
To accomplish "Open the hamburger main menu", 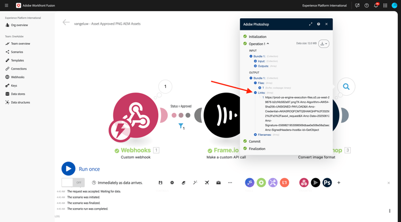I will [6, 5].
